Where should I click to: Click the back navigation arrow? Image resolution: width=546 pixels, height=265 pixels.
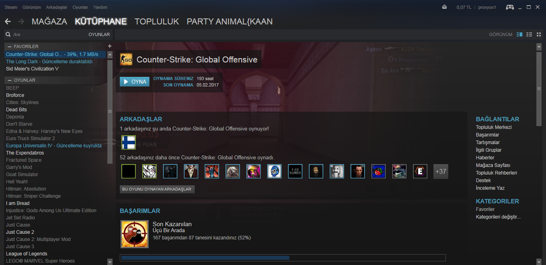pos(8,22)
